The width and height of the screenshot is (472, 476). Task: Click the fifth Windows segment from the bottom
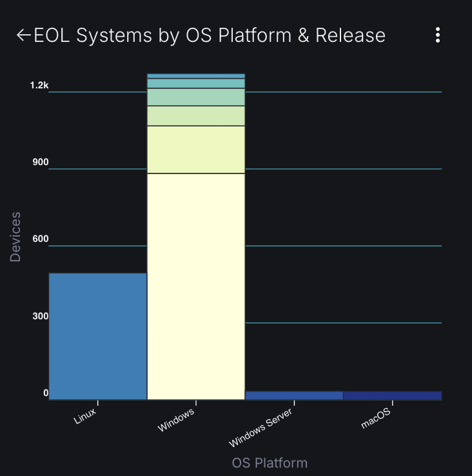click(196, 83)
